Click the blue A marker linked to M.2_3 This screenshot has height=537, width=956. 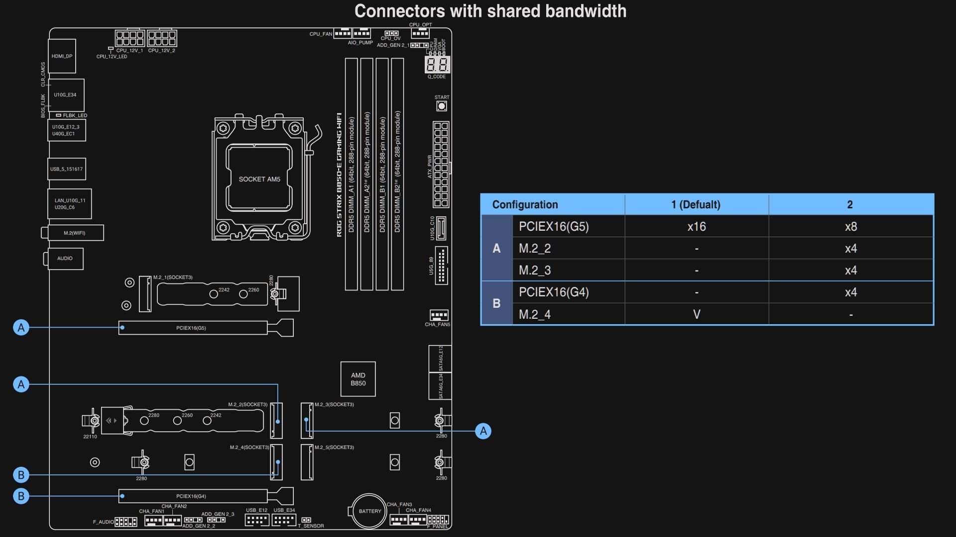(483, 431)
